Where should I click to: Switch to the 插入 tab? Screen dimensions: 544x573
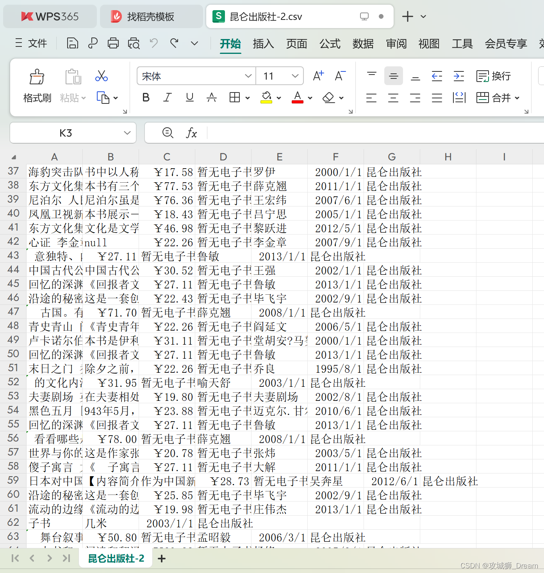263,43
